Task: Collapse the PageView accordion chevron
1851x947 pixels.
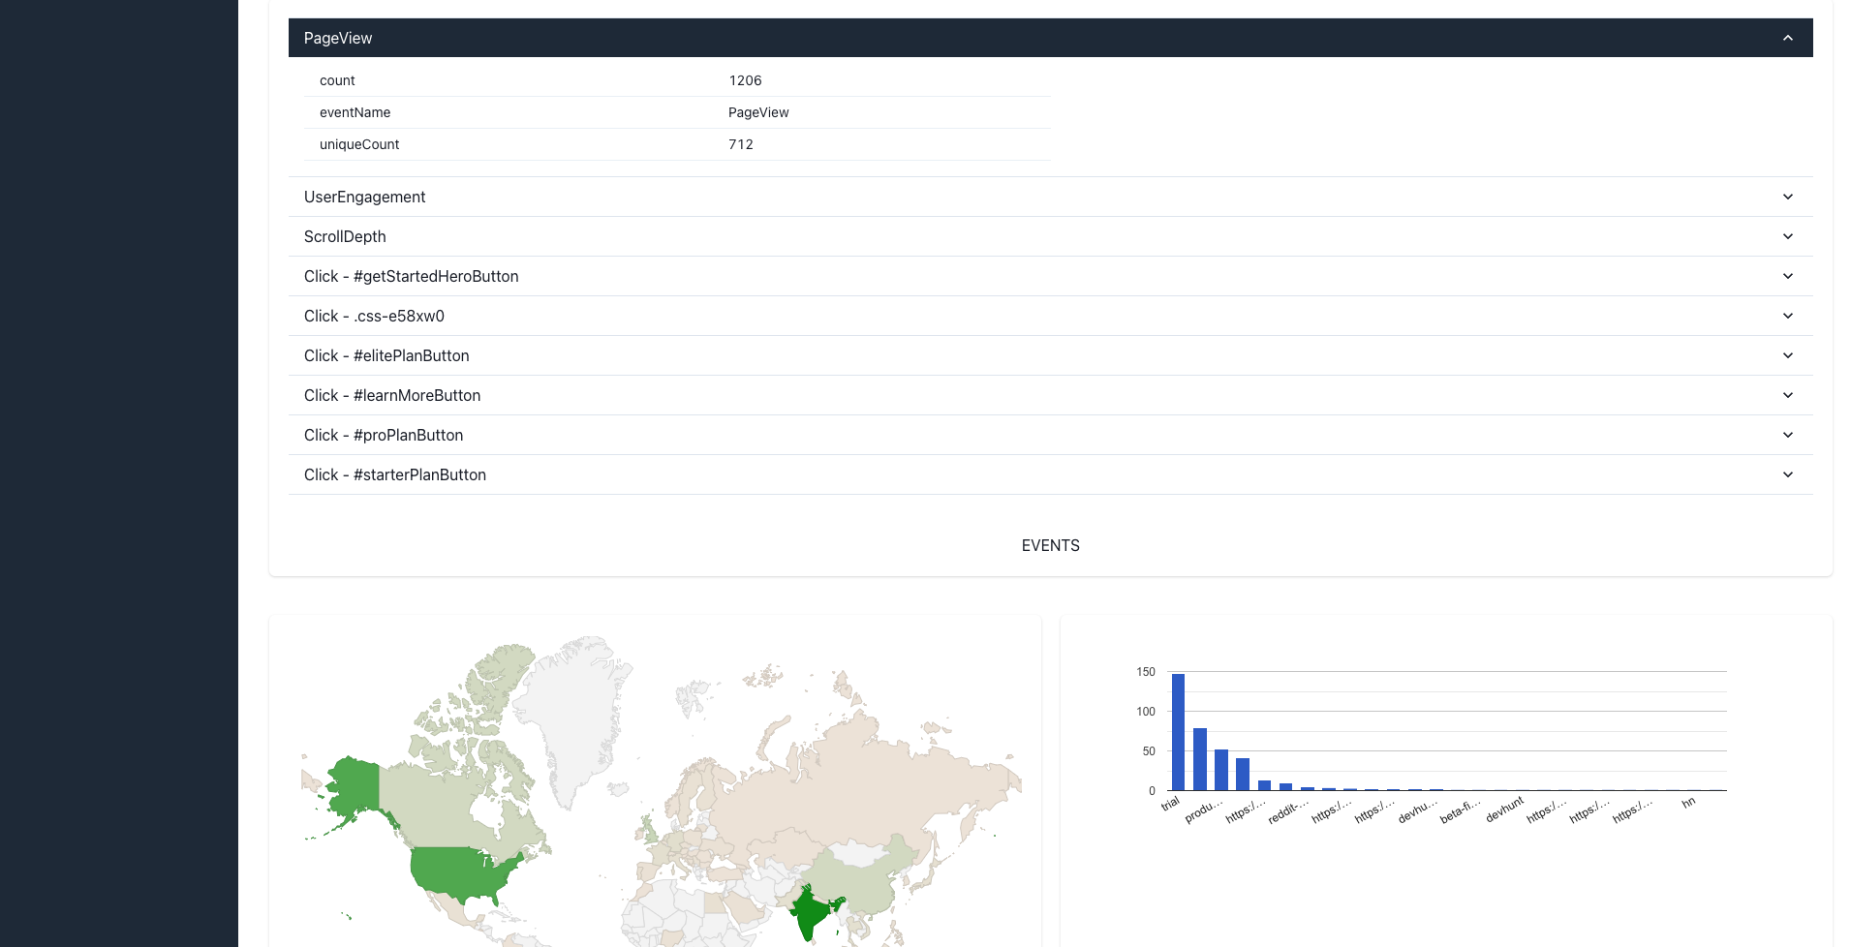Action: pyautogui.click(x=1787, y=38)
